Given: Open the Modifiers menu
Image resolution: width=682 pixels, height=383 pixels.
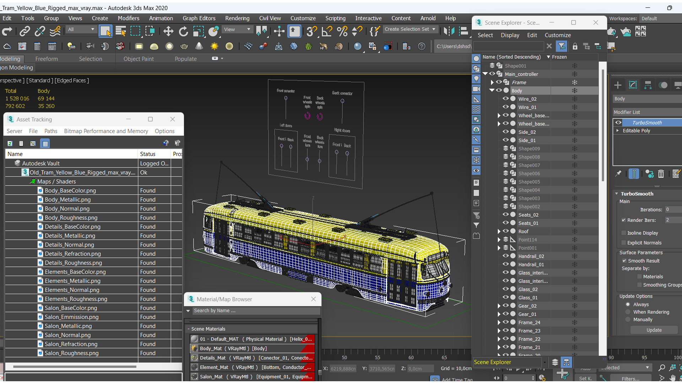Looking at the screenshot, I should click(x=128, y=18).
